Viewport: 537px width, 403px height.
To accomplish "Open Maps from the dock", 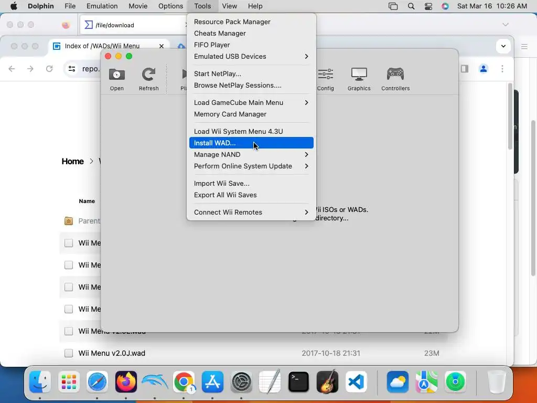I will pos(426,382).
